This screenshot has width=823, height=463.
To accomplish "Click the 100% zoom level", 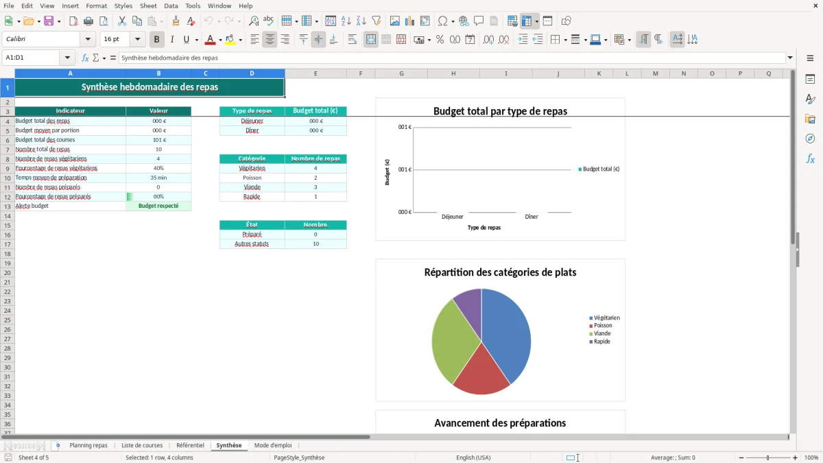I will click(x=811, y=458).
